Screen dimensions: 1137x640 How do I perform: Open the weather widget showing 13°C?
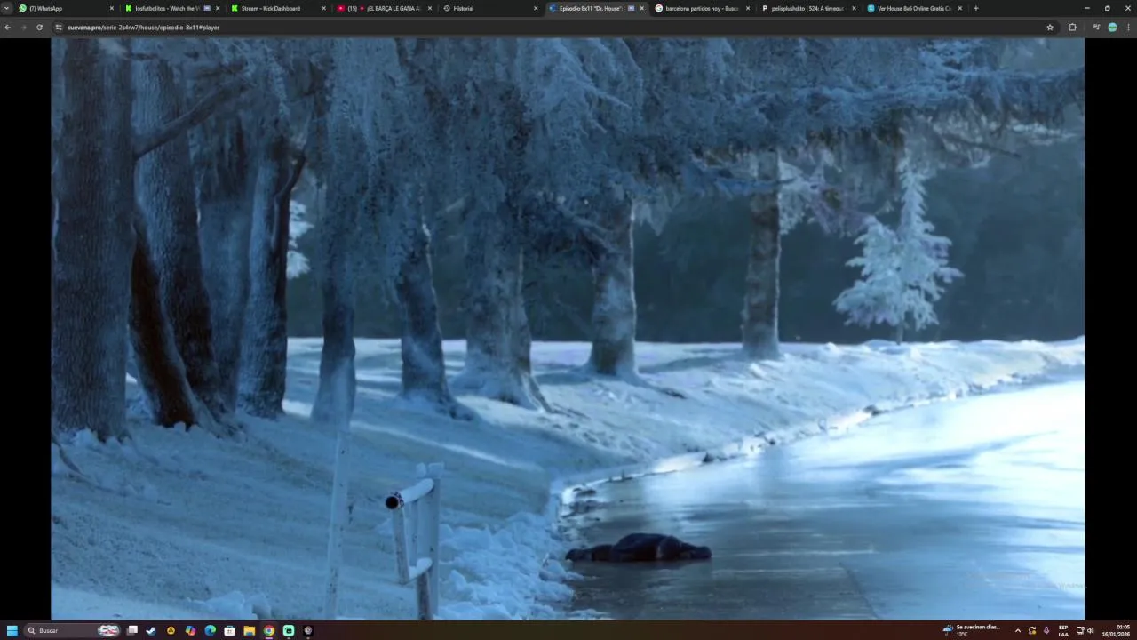[972, 630]
